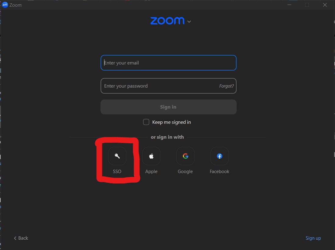Go Back to the previous screen
This screenshot has width=335, height=250.
tap(21, 238)
